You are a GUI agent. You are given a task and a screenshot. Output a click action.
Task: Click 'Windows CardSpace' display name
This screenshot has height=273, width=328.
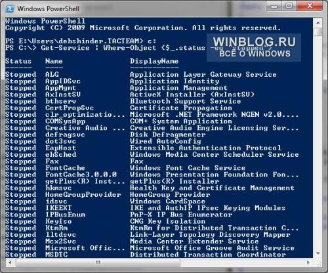coord(167,201)
